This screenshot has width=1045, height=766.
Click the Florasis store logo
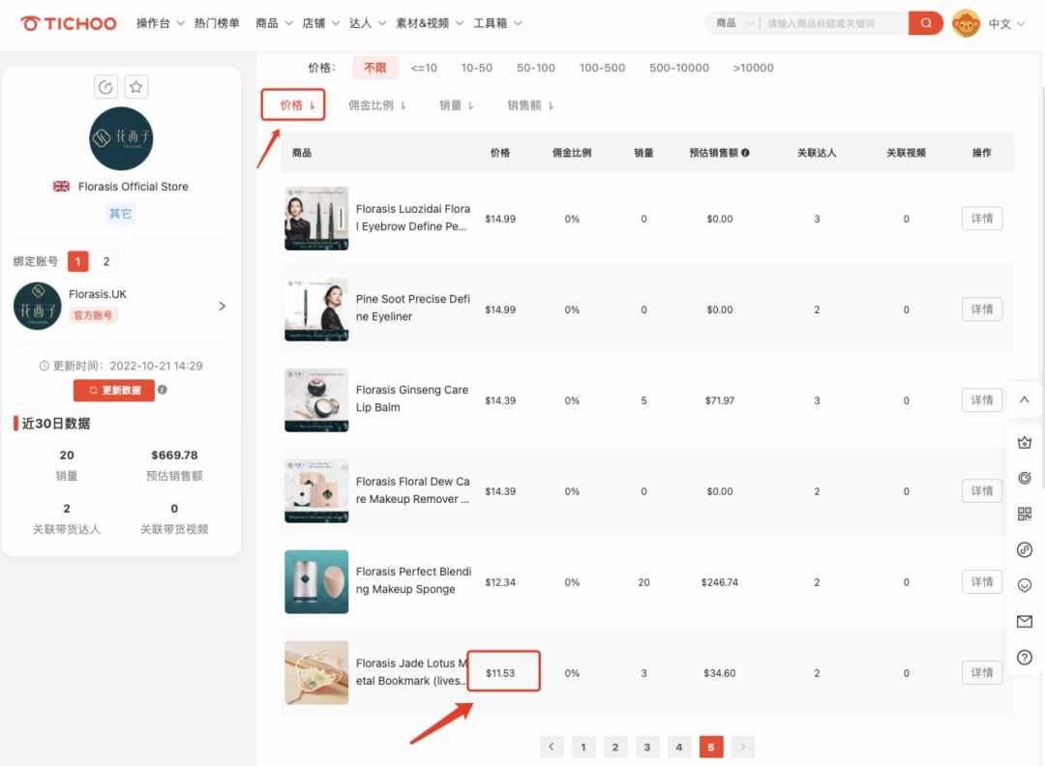(121, 138)
